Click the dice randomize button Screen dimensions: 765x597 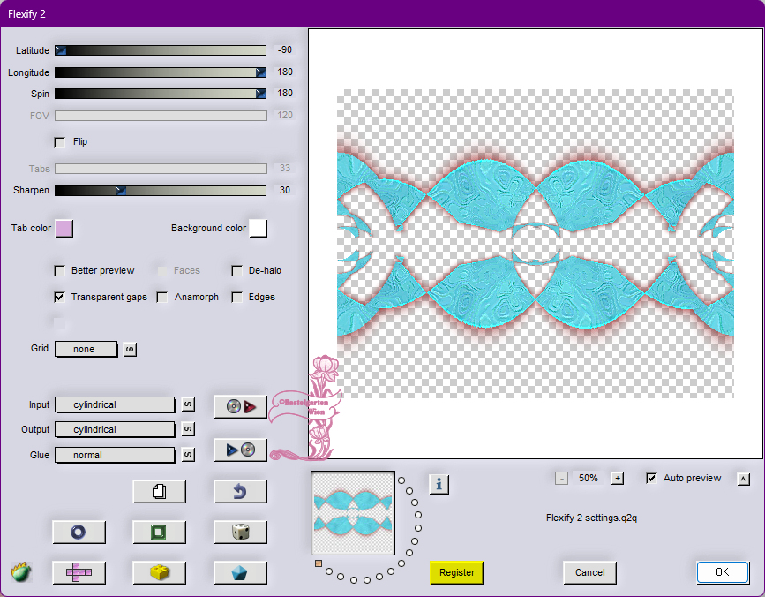click(x=241, y=532)
